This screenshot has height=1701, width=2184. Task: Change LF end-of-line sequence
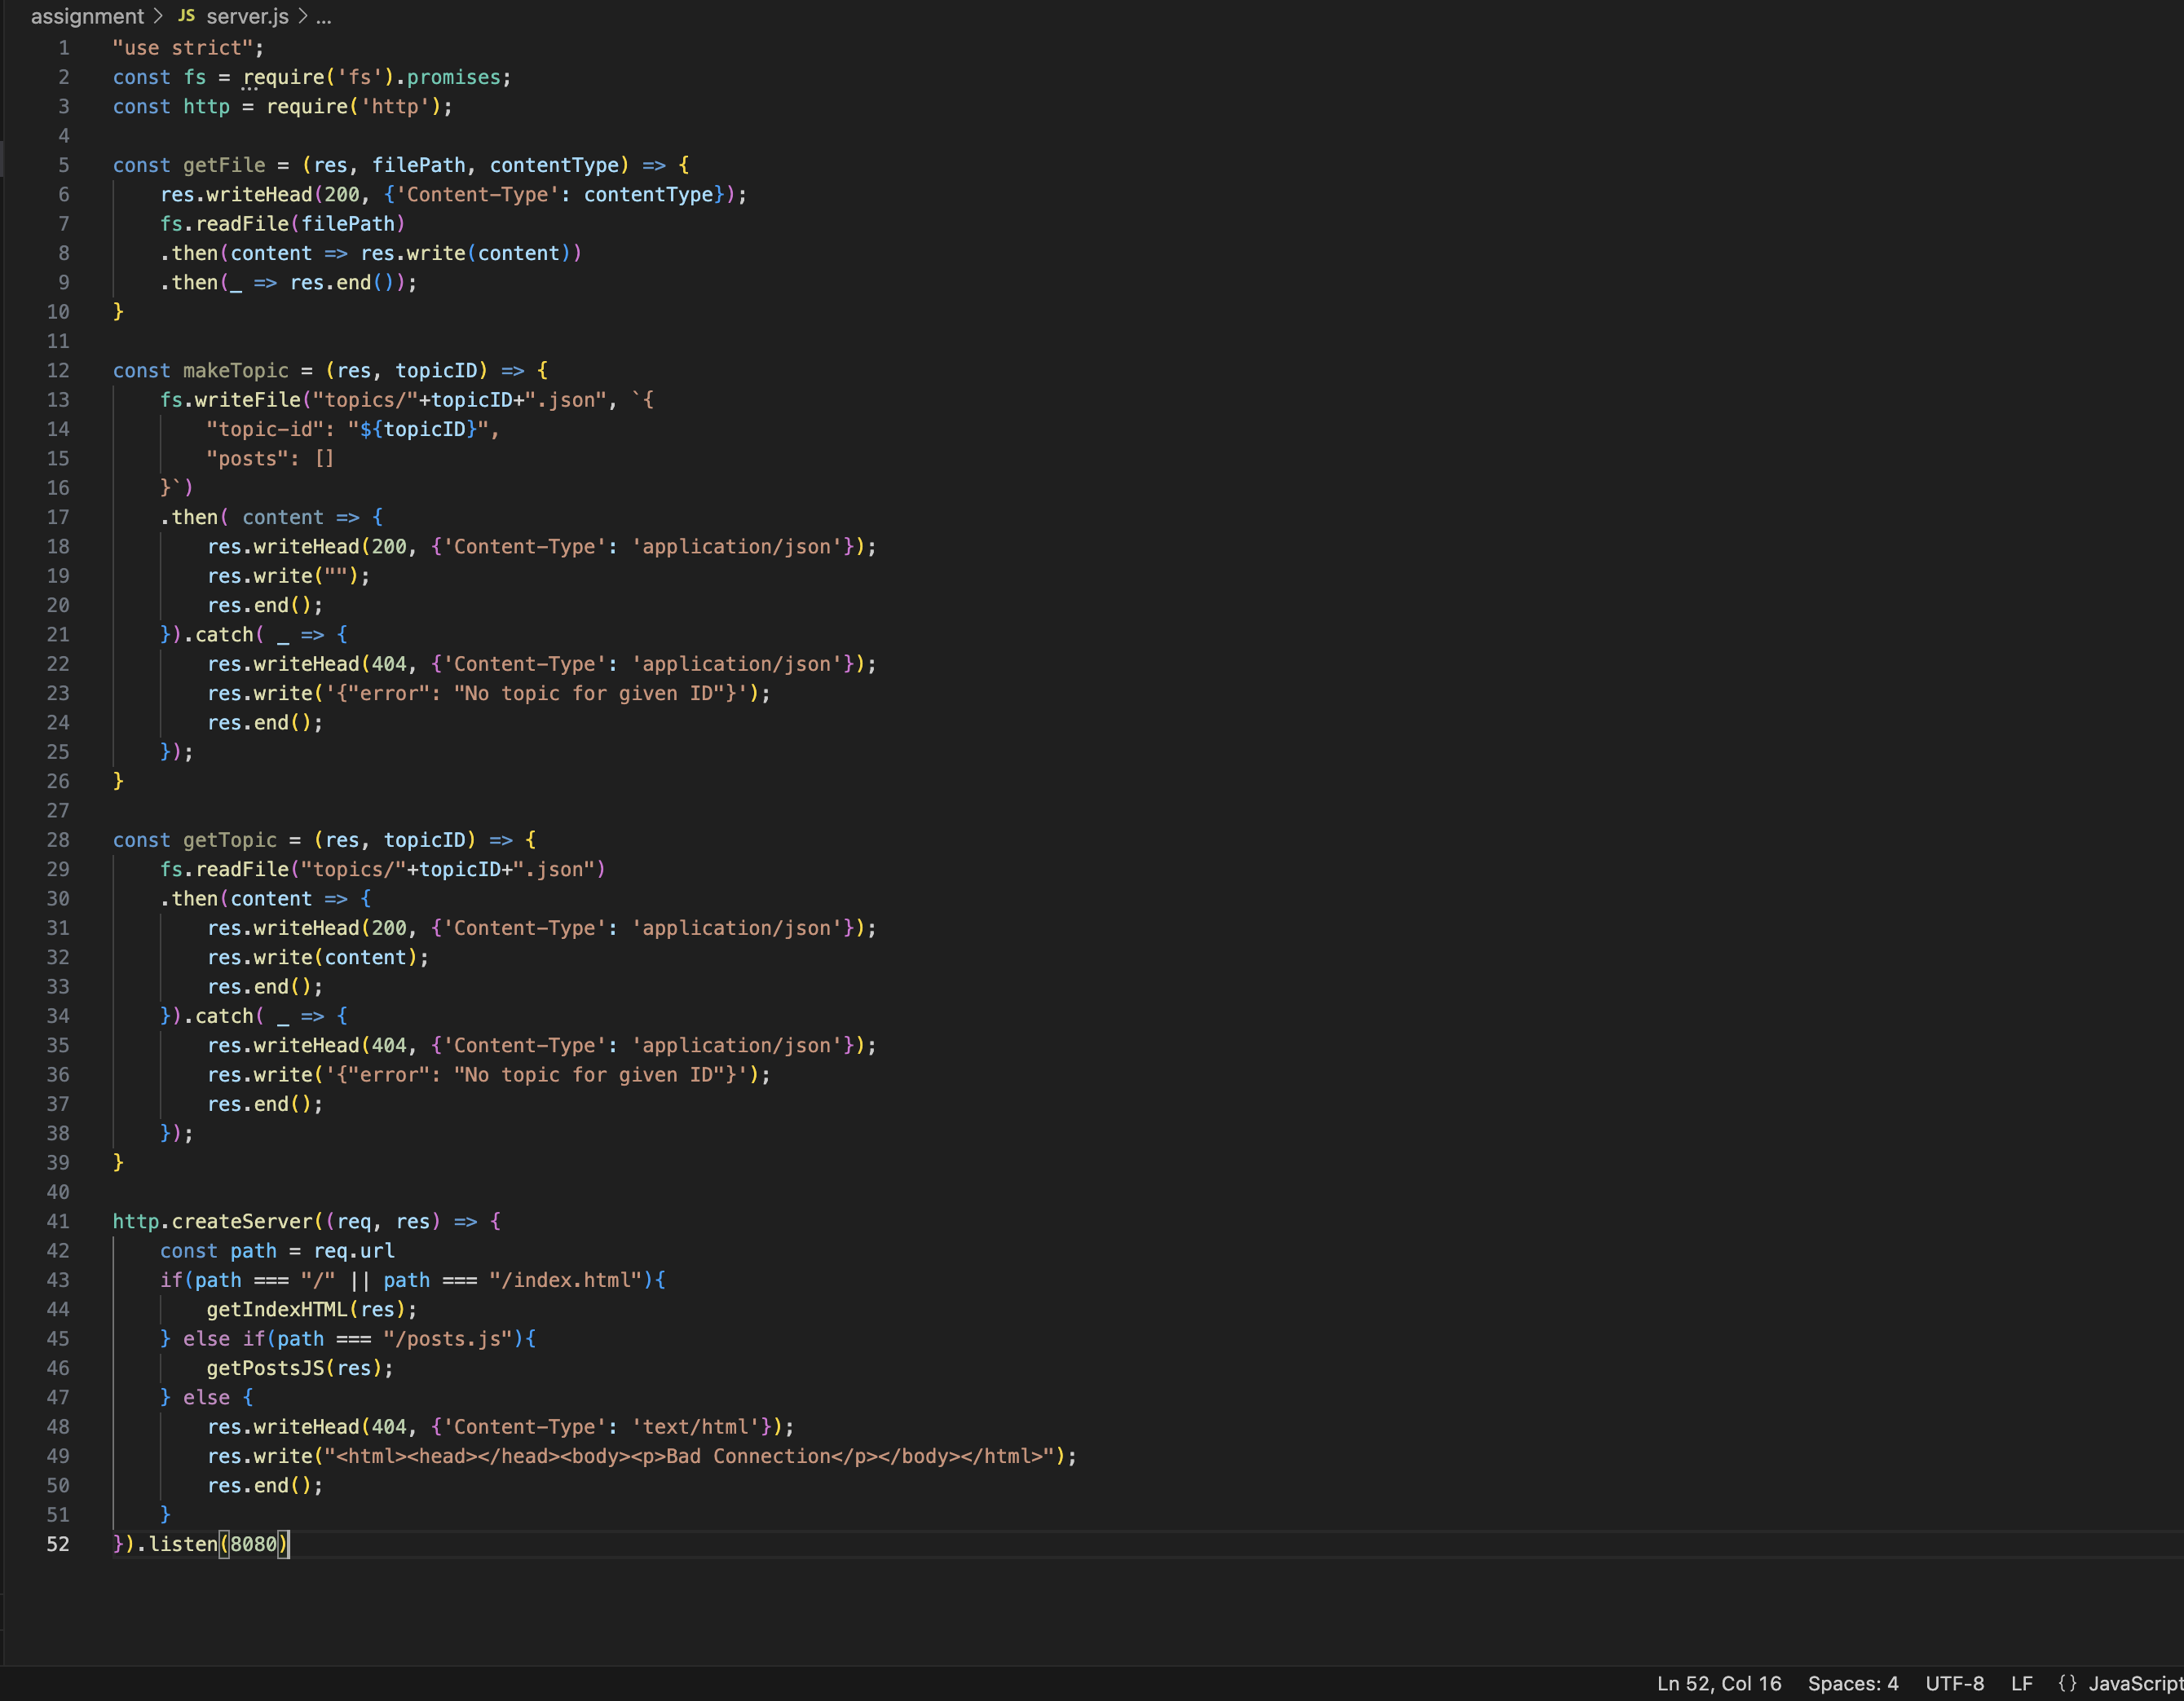(2021, 1683)
